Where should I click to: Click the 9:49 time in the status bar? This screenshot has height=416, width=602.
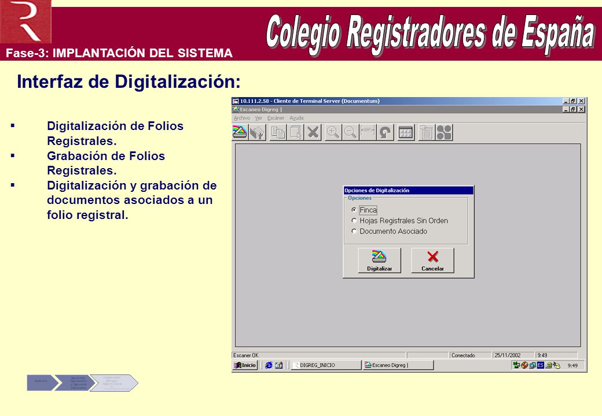pos(542,355)
